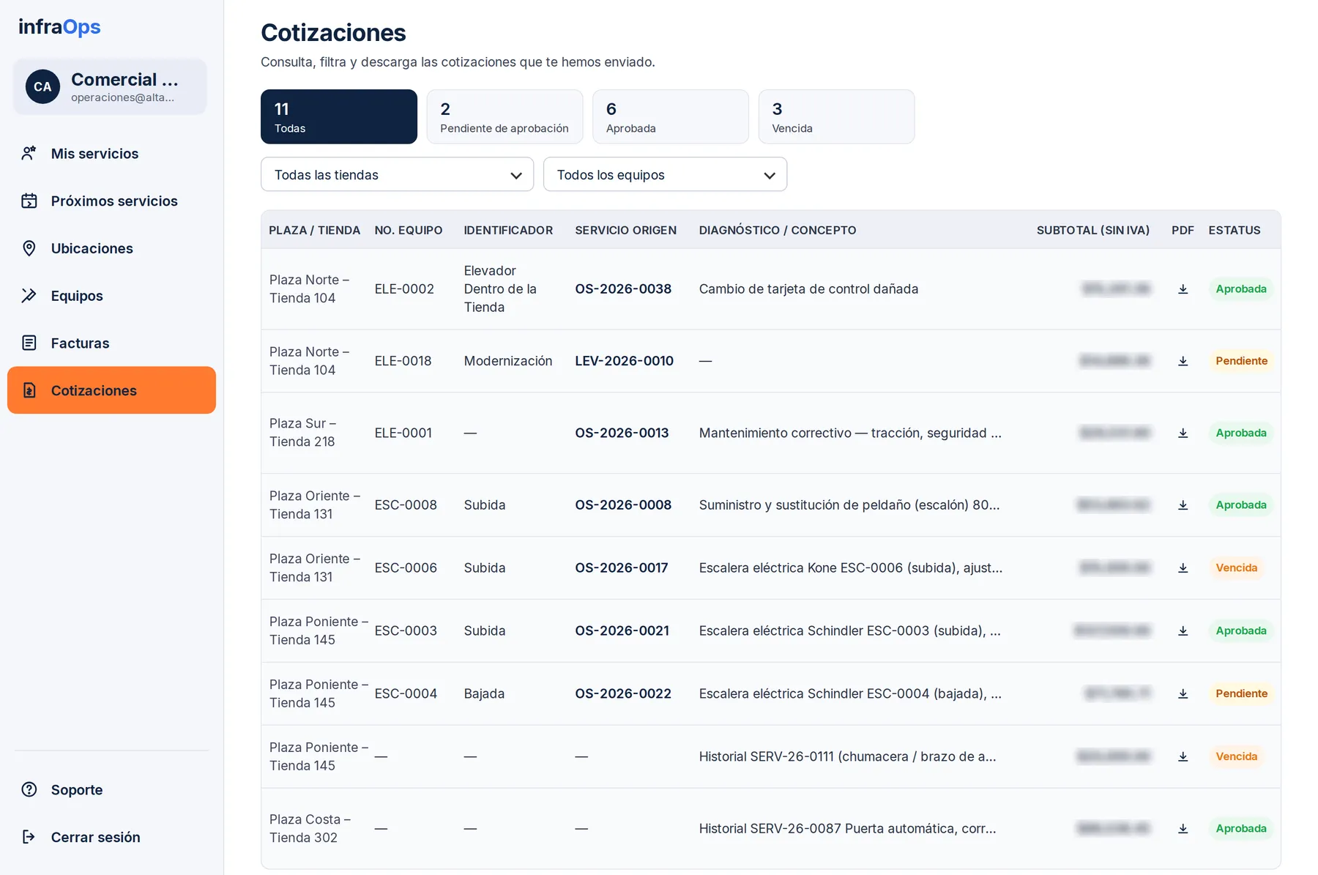The height and width of the screenshot is (875, 1318).
Task: Download PDF for OS-2026-0022 quote
Action: (x=1183, y=694)
